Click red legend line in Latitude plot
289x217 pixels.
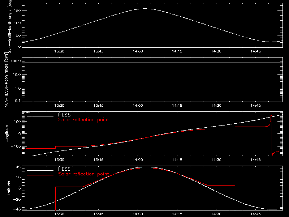(40, 175)
